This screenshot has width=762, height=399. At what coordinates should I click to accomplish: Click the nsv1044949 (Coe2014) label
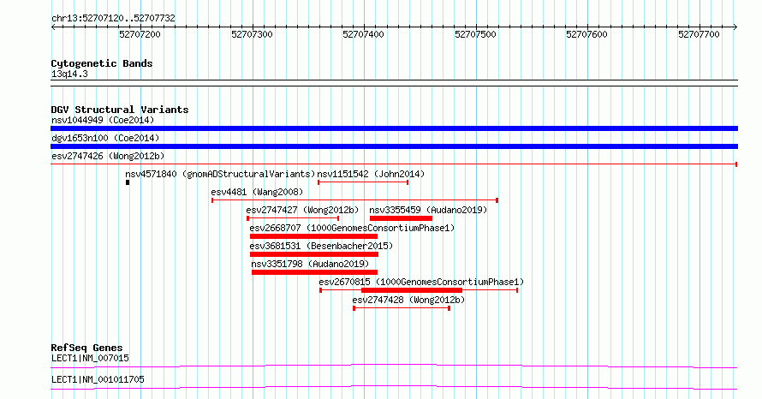click(103, 120)
